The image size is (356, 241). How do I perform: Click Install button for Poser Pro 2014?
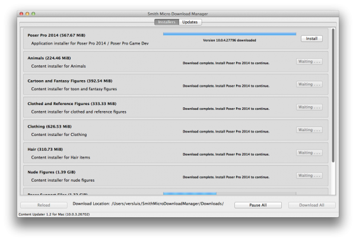click(x=311, y=39)
